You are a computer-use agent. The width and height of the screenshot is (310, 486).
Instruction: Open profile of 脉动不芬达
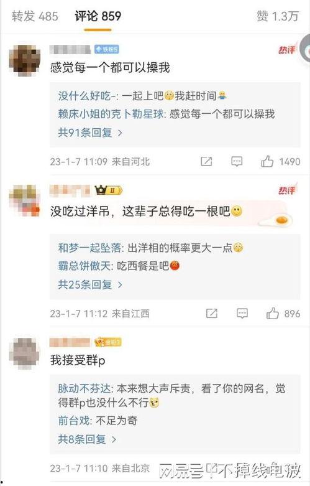pos(84,388)
